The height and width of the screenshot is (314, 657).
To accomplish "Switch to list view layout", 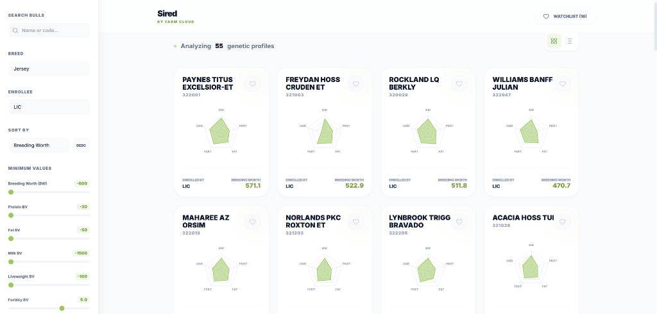I will [569, 41].
